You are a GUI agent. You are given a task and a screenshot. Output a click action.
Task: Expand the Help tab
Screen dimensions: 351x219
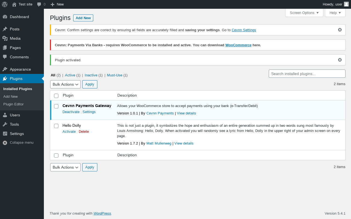point(335,13)
